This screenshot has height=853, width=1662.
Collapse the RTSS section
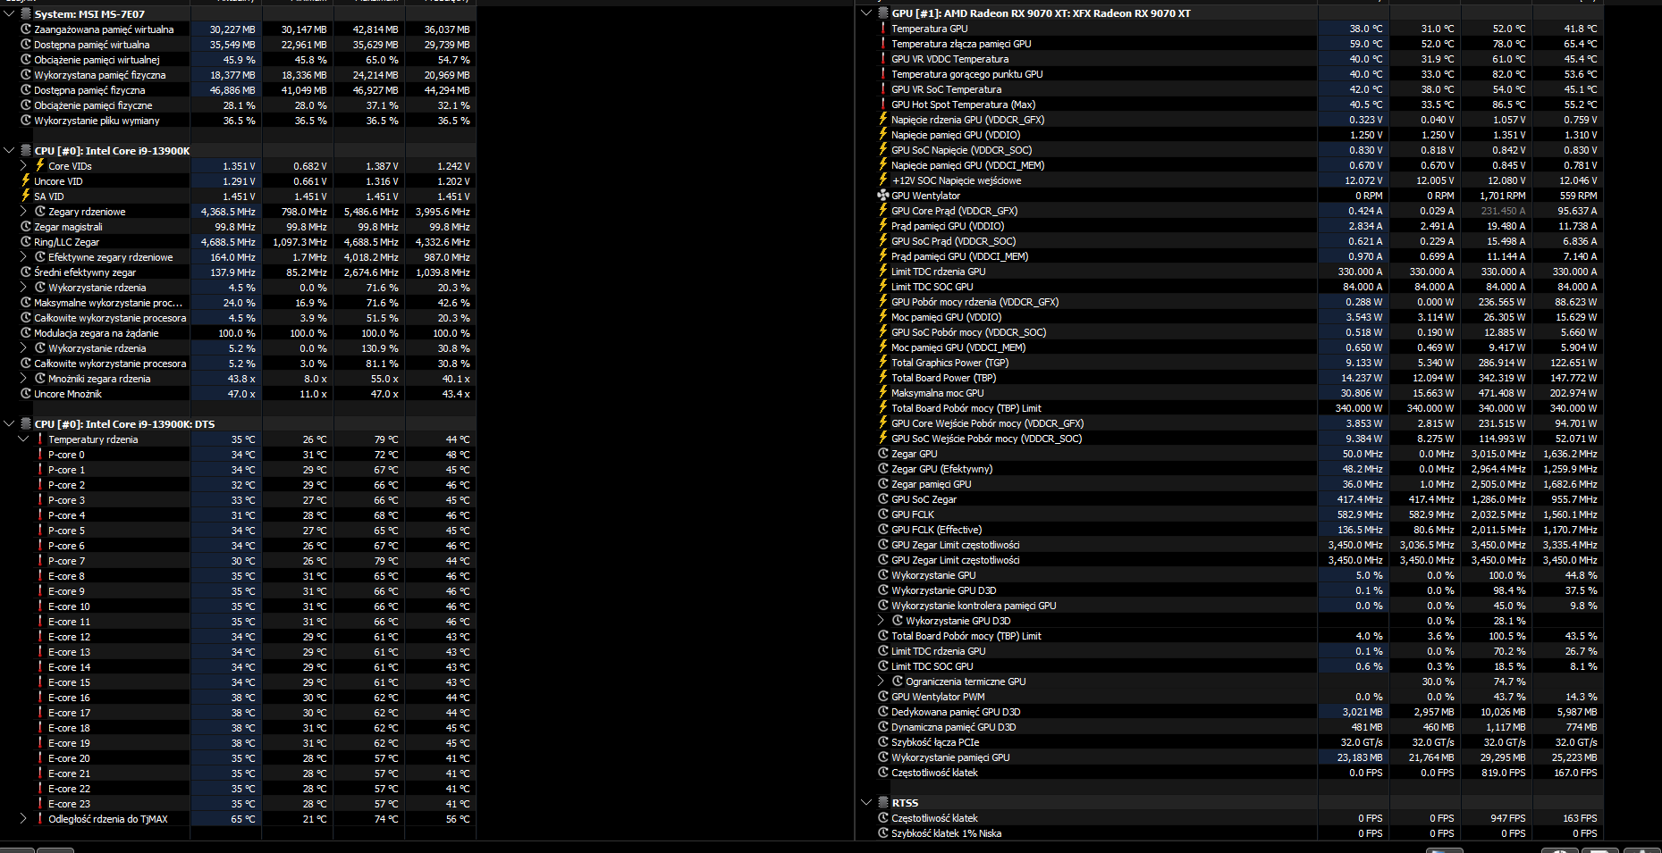[x=866, y=803]
